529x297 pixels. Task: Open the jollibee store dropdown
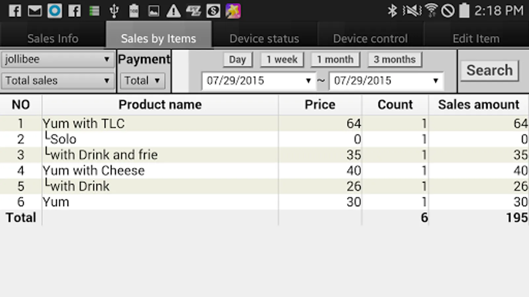58,59
